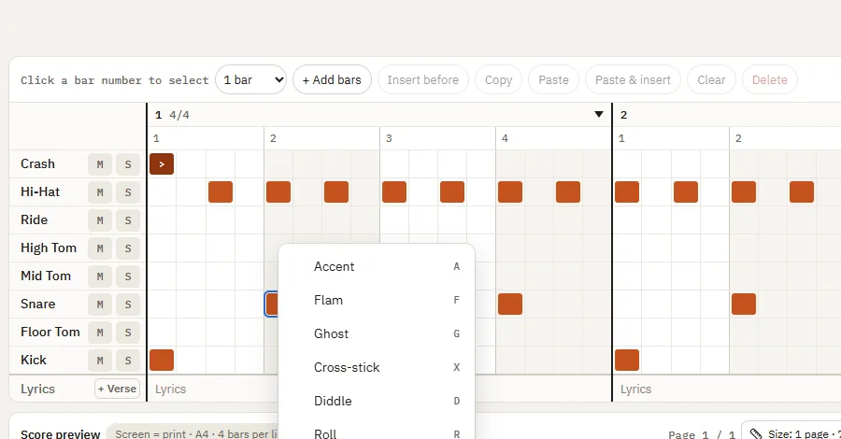The height and width of the screenshot is (439, 841).
Task: Solo the Floor Tom track
Action: 128,333
